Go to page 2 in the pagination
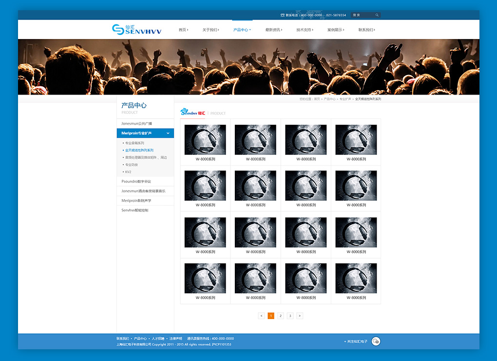 click(x=280, y=316)
